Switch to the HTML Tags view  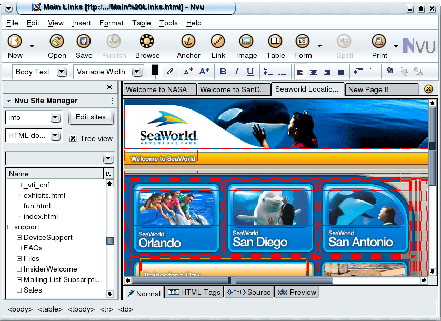(194, 292)
